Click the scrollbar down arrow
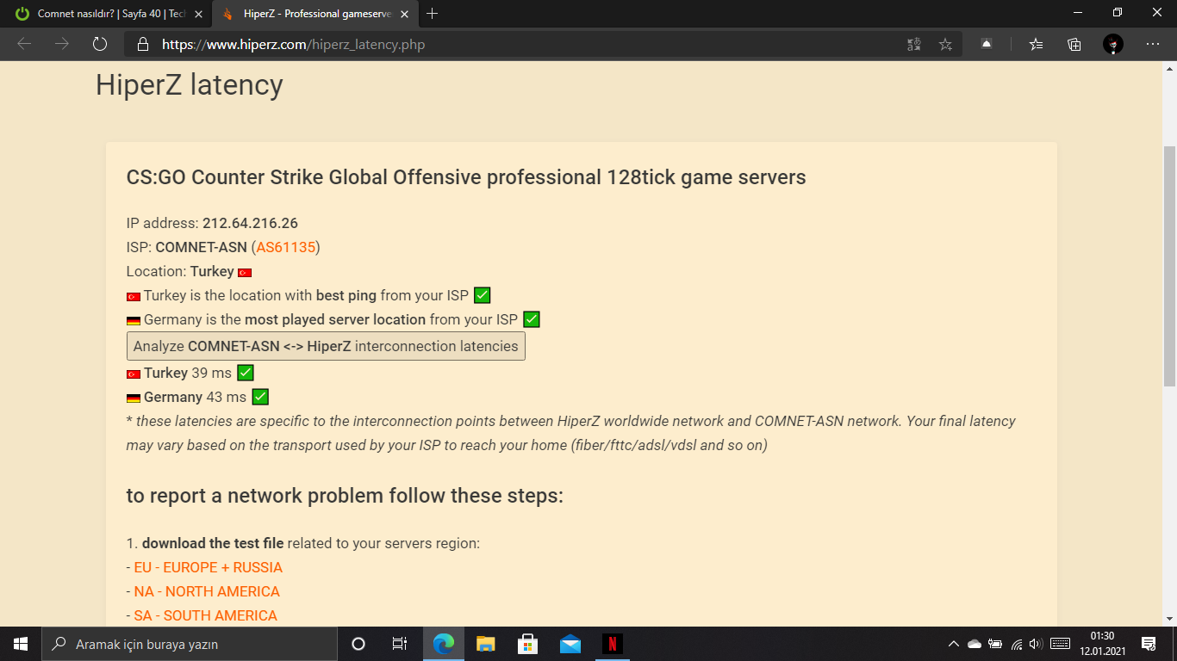 coord(1169,618)
